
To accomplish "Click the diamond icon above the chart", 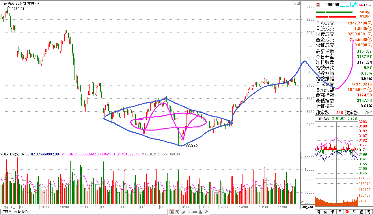I will [x=294, y=3].
